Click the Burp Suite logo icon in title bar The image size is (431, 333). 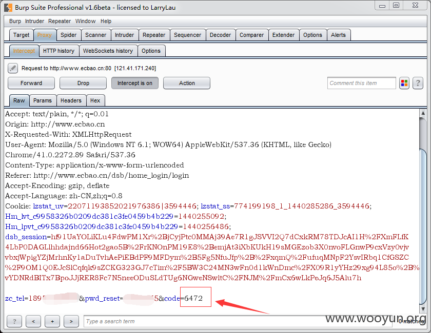[8, 7]
